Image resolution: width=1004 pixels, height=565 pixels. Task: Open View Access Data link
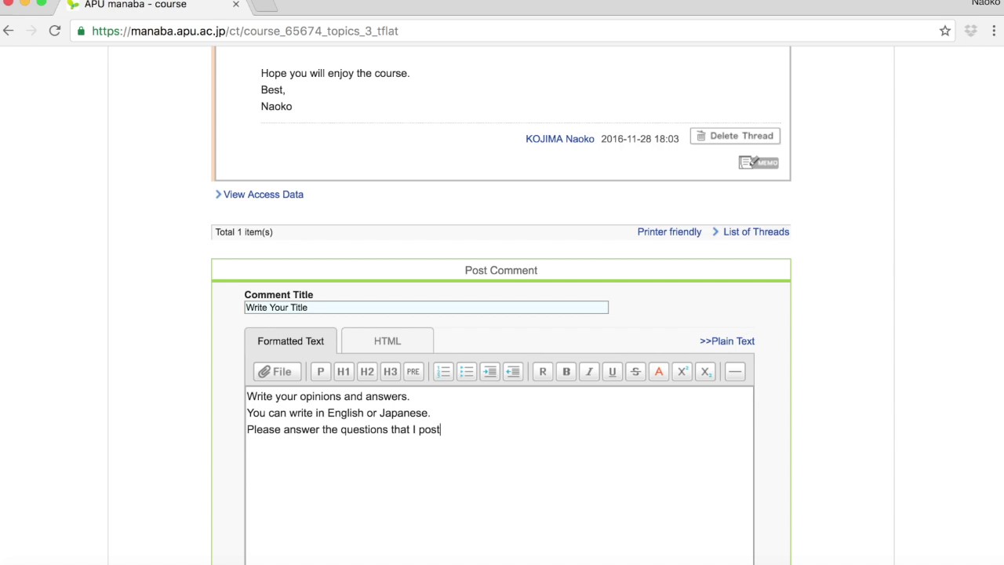264,195
